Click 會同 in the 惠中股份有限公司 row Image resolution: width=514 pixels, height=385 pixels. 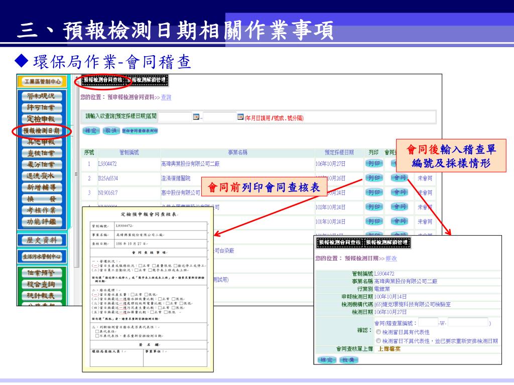click(400, 192)
